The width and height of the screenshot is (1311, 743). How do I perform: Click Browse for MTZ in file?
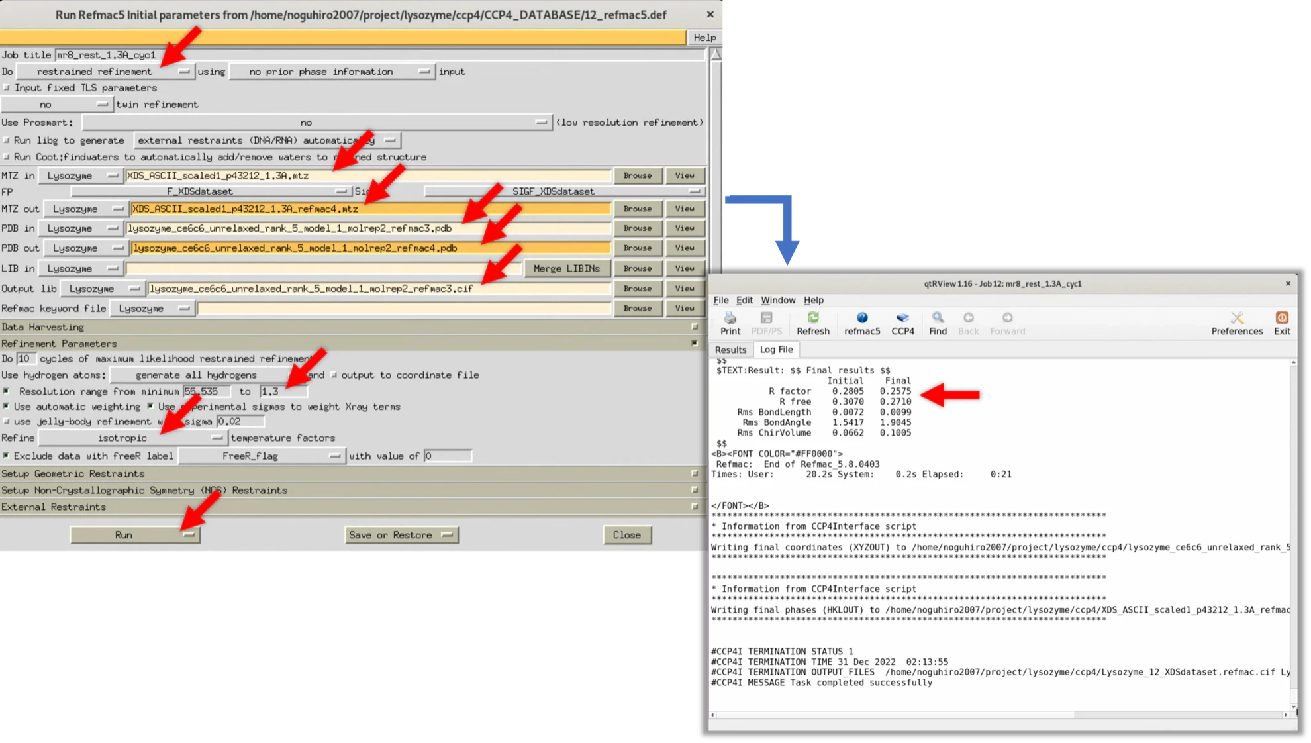638,175
